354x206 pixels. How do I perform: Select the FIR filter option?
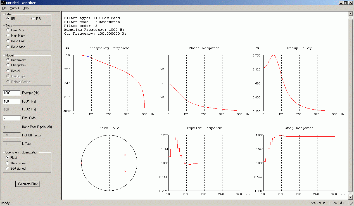click(36, 19)
